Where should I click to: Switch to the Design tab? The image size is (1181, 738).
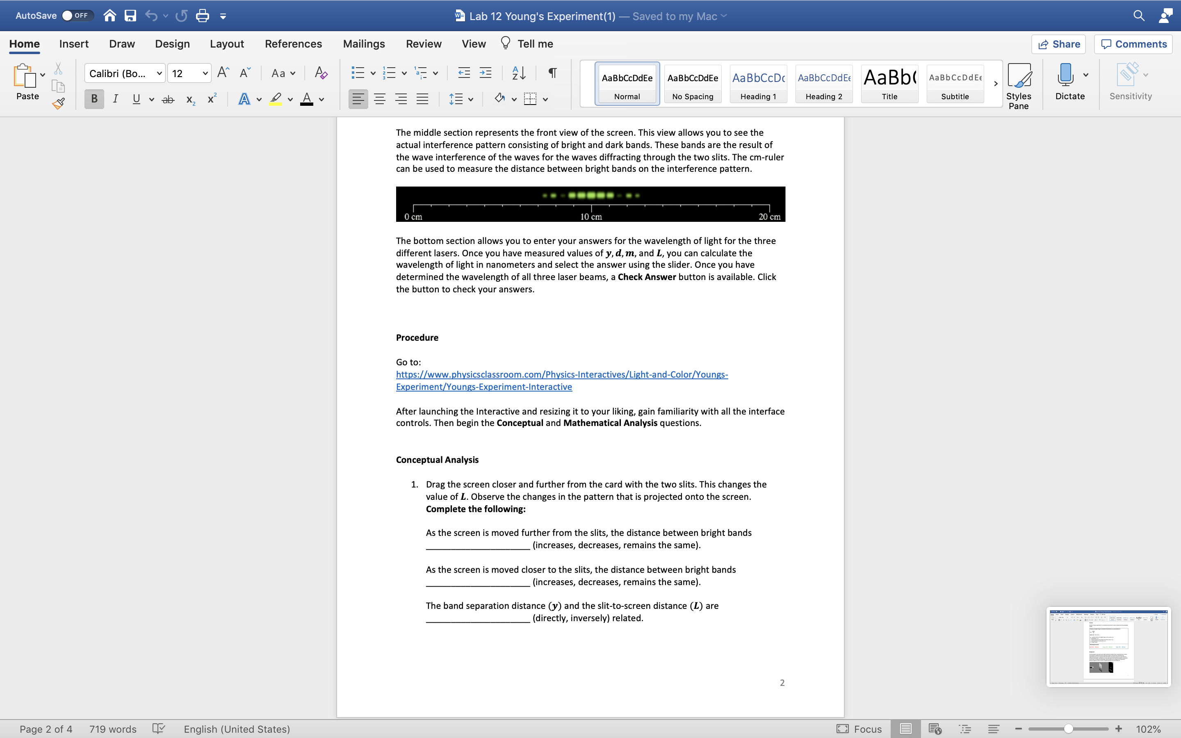[x=172, y=44]
